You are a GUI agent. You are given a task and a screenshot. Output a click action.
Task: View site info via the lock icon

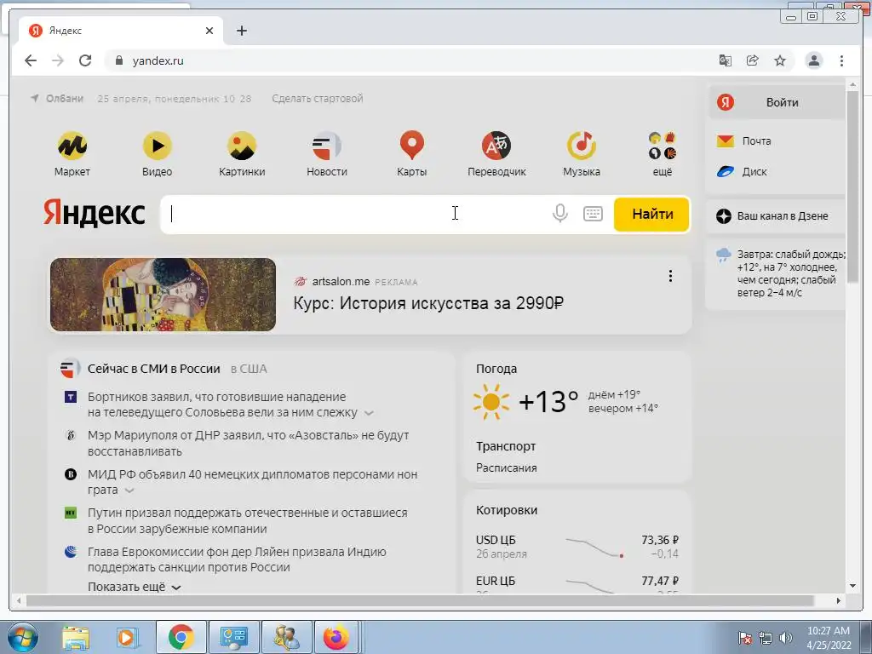tap(118, 60)
